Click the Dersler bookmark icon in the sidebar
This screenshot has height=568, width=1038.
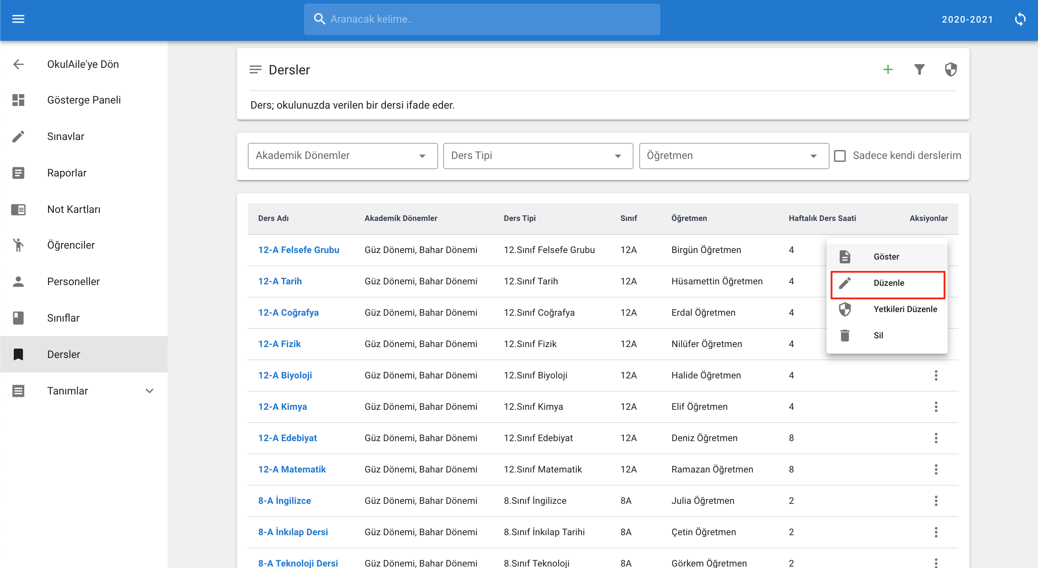point(18,354)
